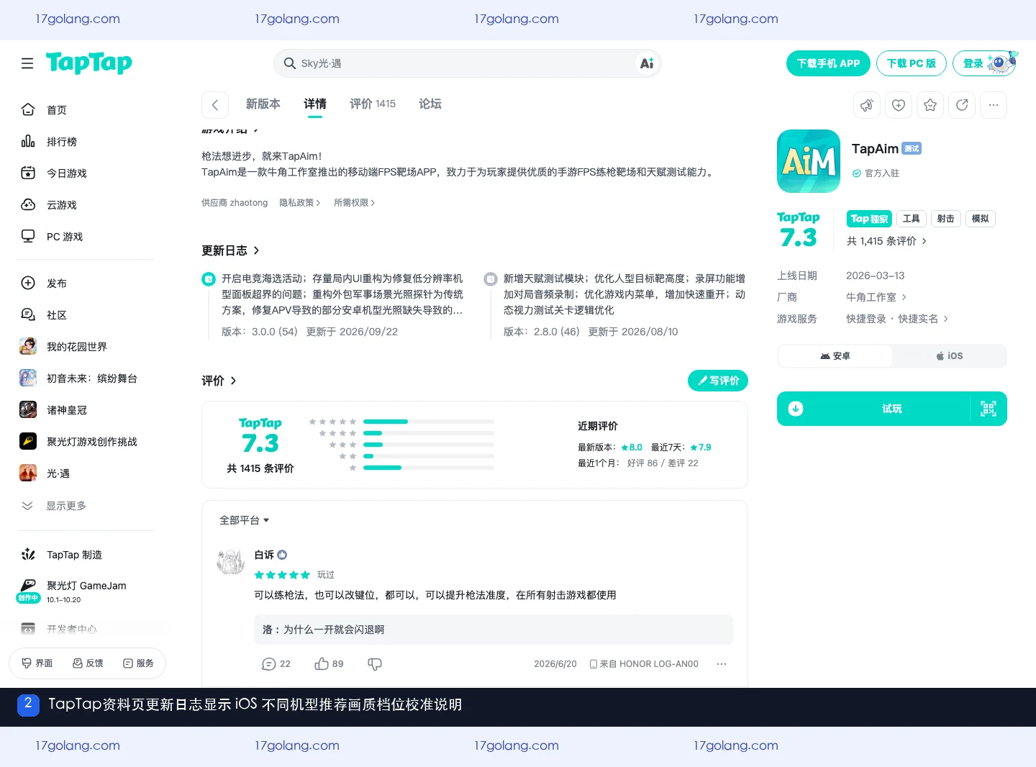Click the Tap独家 tag
The image size is (1036, 767).
869,219
